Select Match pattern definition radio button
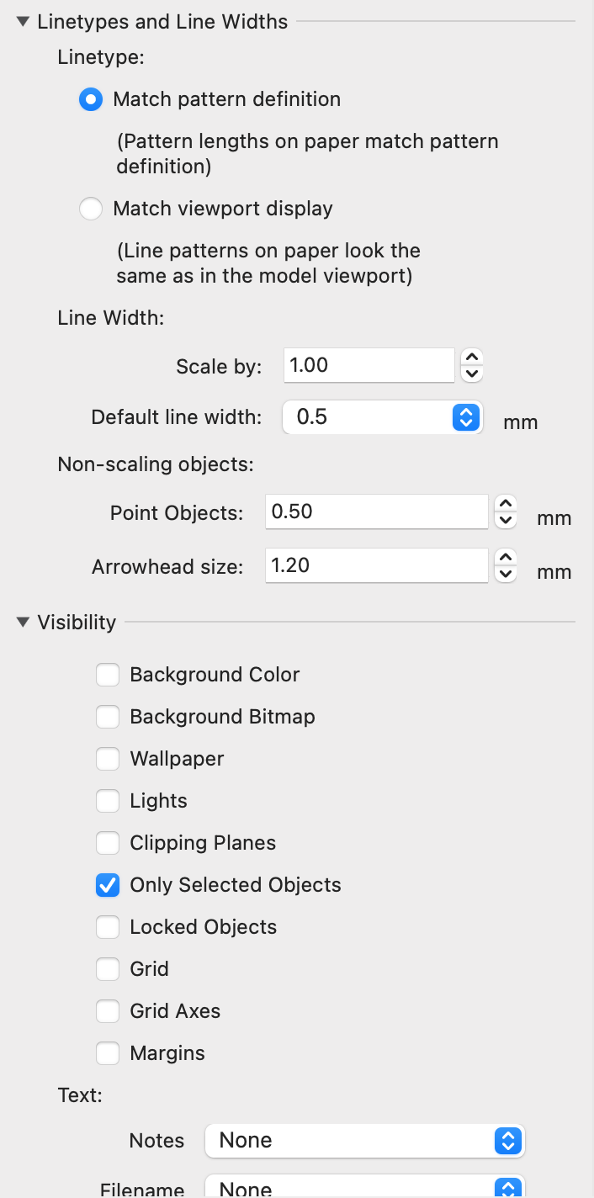 pos(91,99)
